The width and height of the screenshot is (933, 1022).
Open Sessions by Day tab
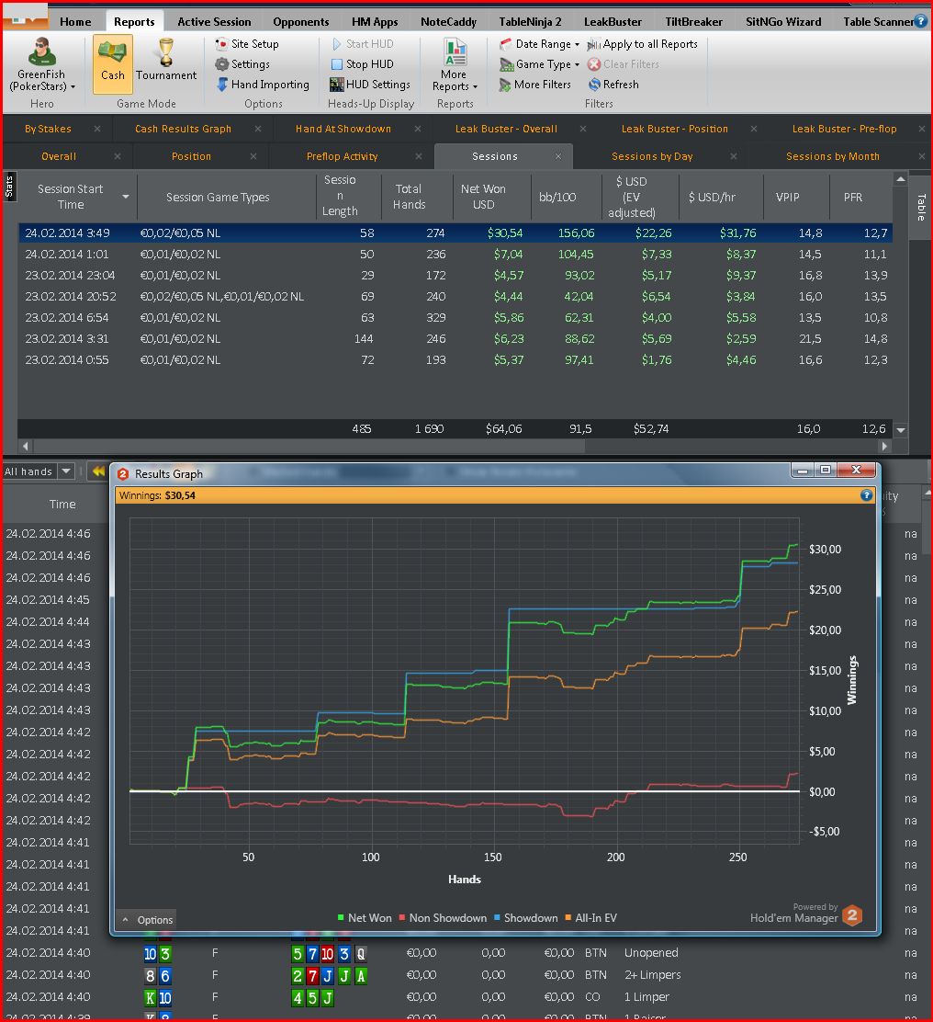(x=652, y=156)
